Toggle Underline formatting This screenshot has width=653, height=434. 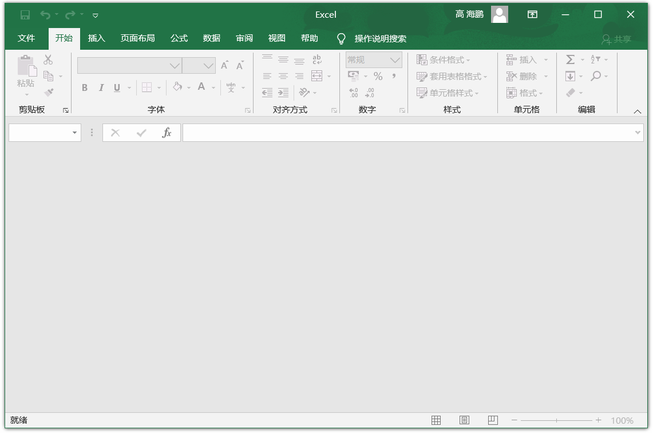tap(117, 87)
